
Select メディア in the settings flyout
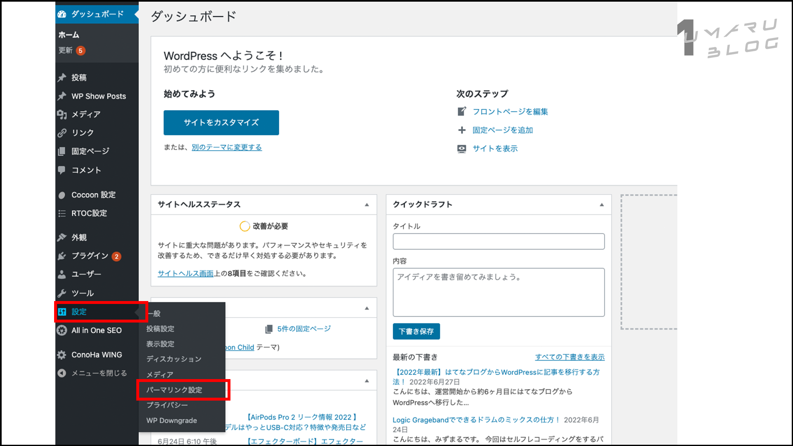160,375
